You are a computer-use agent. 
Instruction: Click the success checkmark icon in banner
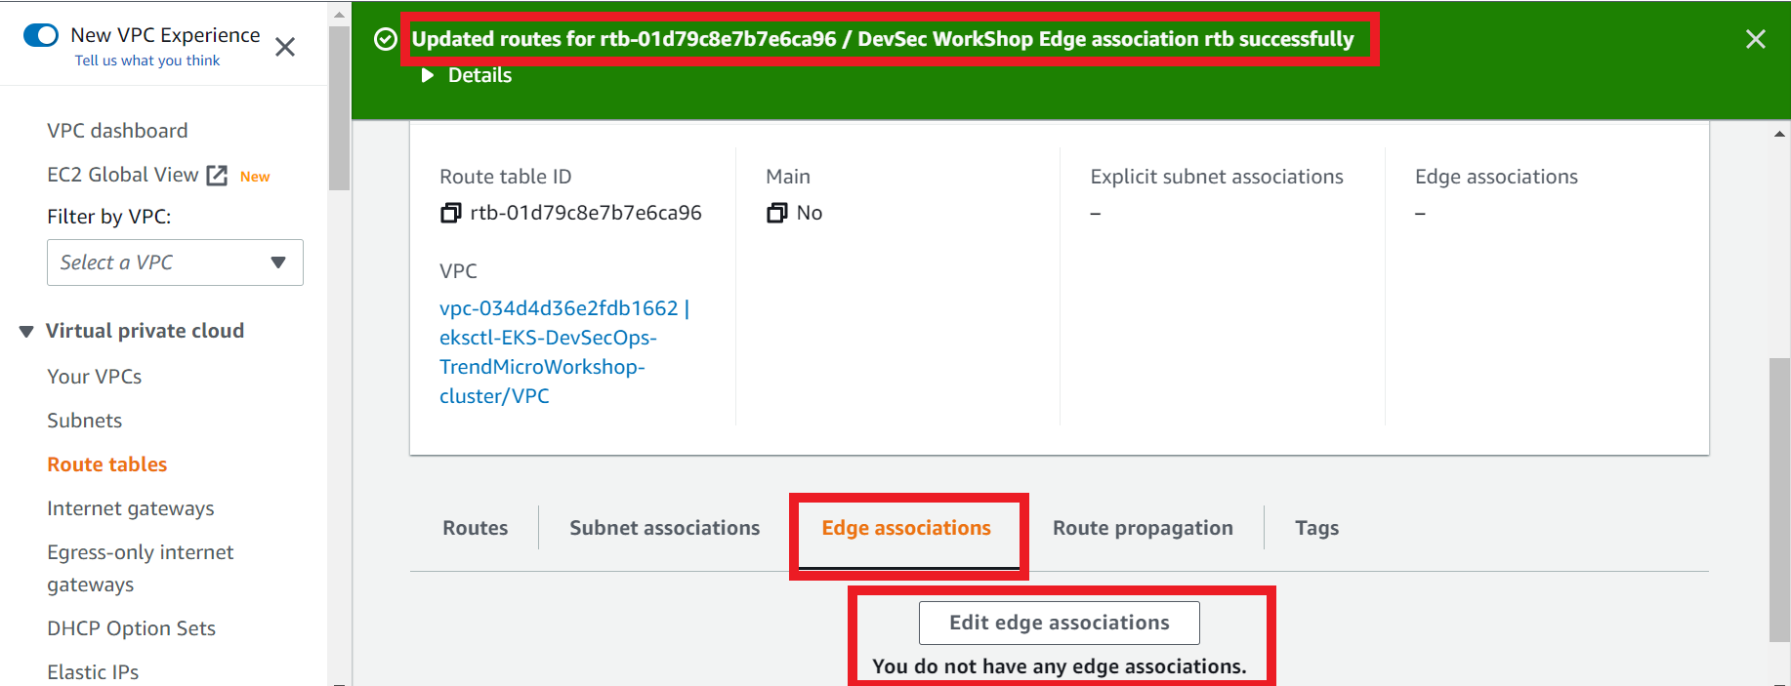click(386, 39)
